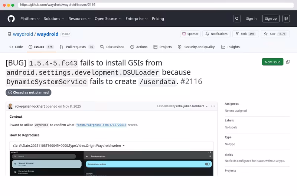
Task: Click the video camera icon on the webm attachment
Action: [15, 146]
